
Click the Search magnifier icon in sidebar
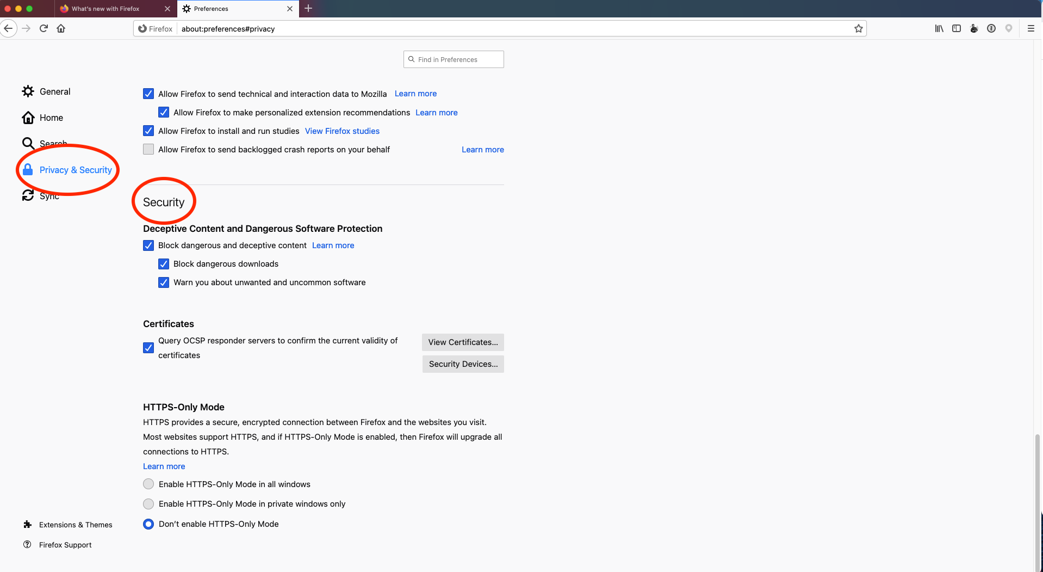click(x=28, y=143)
